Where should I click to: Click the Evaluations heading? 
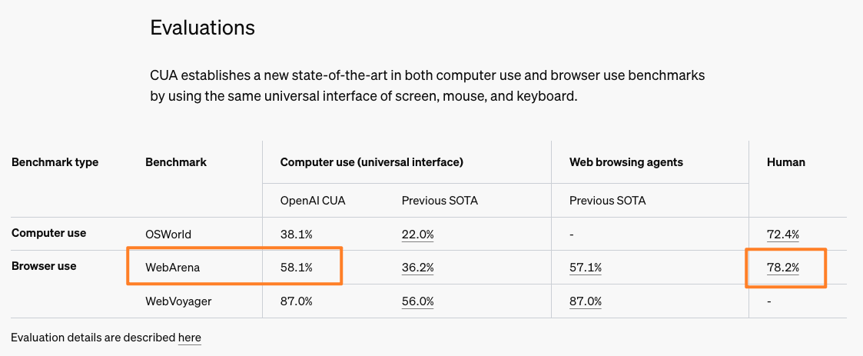[202, 28]
